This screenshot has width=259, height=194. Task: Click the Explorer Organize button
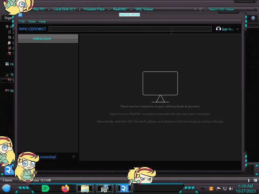click(x=8, y=18)
